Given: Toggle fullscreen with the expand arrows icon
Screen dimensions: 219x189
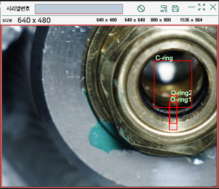Looking at the screenshot, I should pyautogui.click(x=202, y=7).
